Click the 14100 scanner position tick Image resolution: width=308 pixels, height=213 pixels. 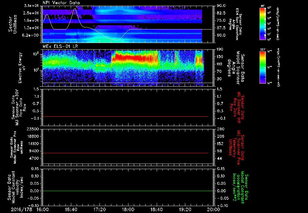click(34, 144)
